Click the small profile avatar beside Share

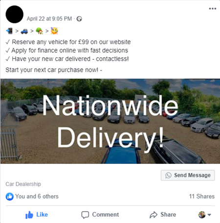click(202, 215)
